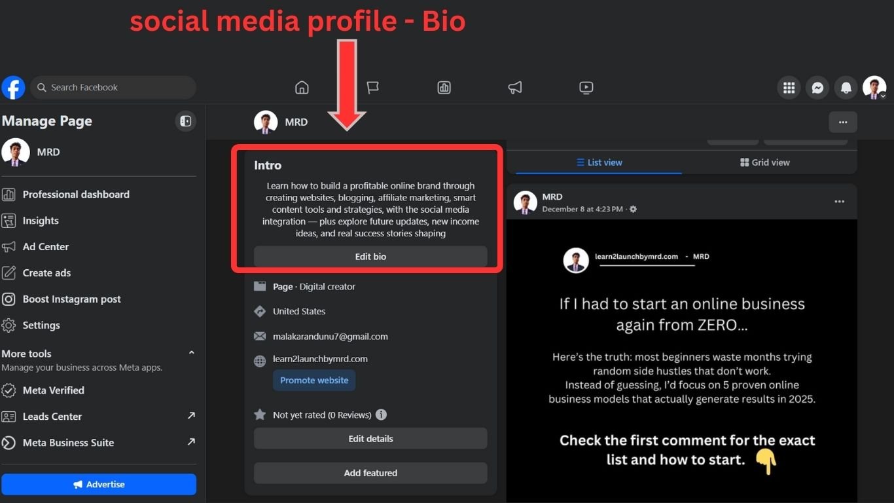Screen dimensions: 894x503
Task: Click the Leads Center external arrow icon
Action: point(191,416)
